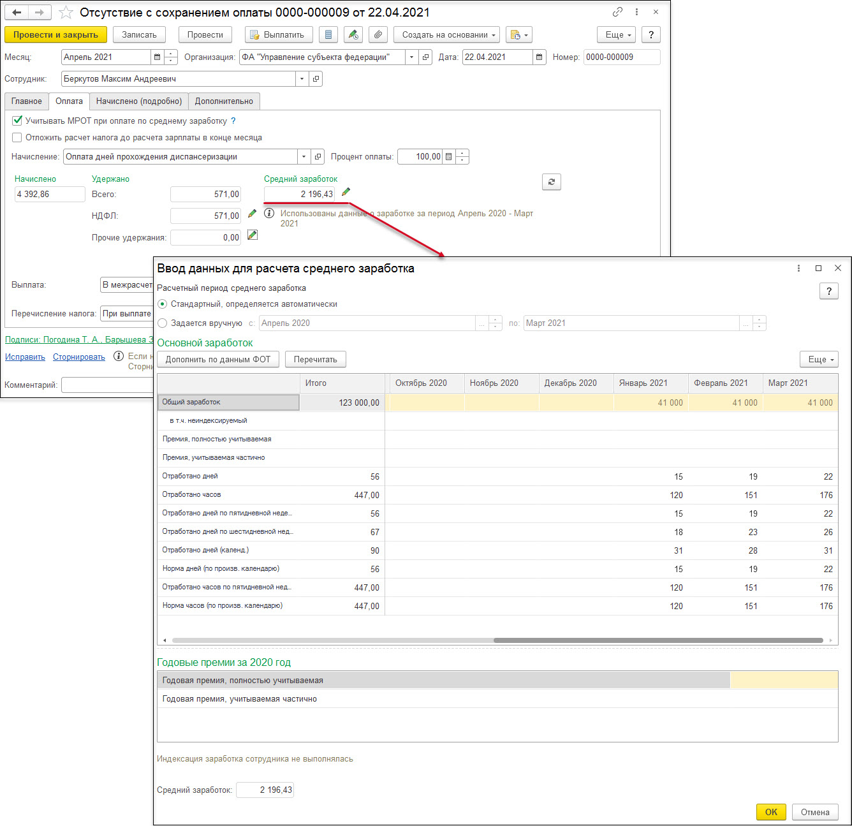The height and width of the screenshot is (826, 852).
Task: Click Январь 2021 earnings cell 41 000
Action: 651,402
